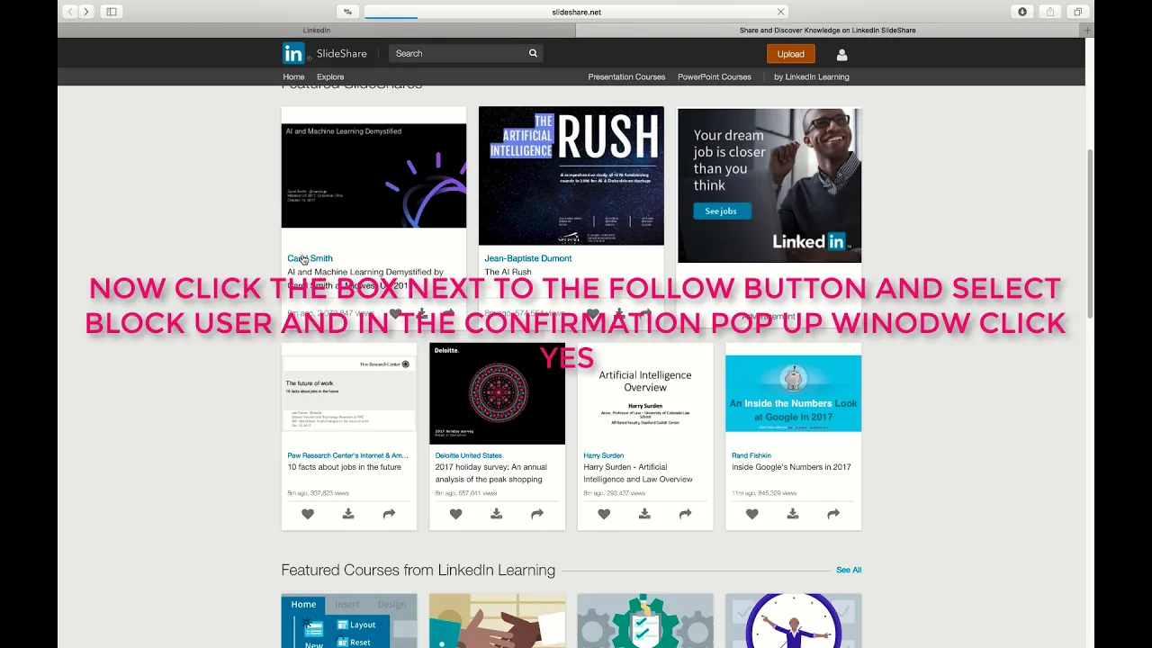Share Inside Google's Numbers slideshow

point(833,514)
